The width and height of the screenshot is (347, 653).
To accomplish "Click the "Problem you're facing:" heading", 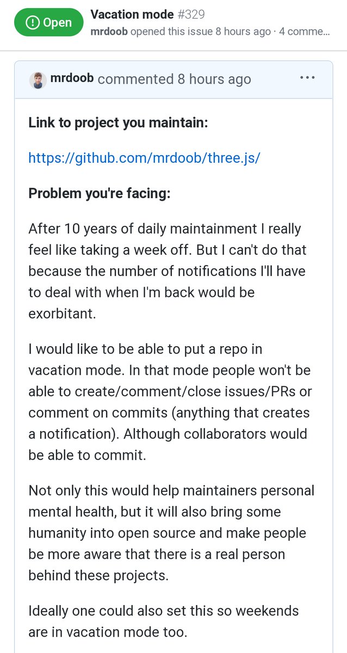I will (x=99, y=193).
